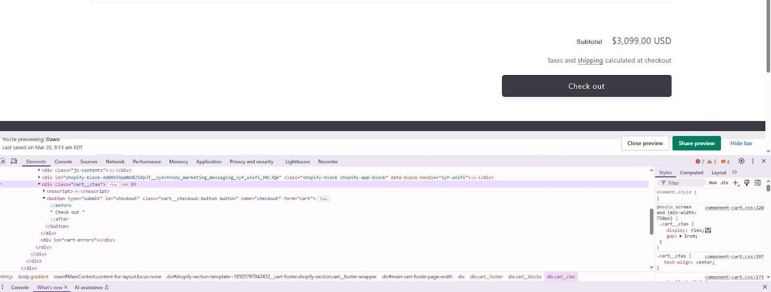Open the flexbox editor icon beside display
Viewport: 771px width, 292px height.
pos(708,230)
